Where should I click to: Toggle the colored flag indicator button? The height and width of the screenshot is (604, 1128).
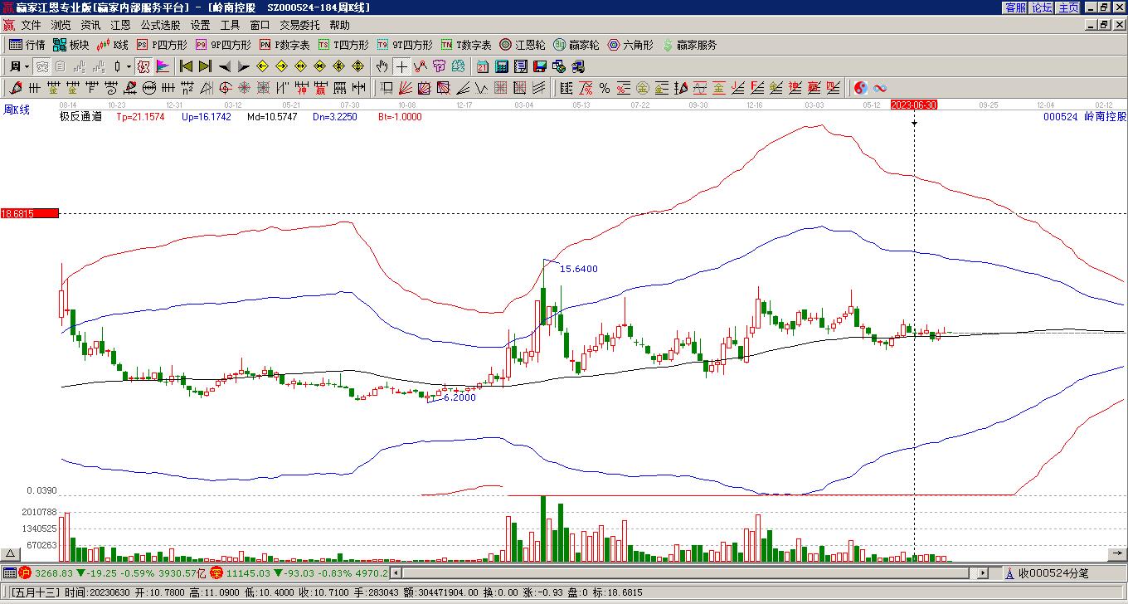(x=163, y=66)
